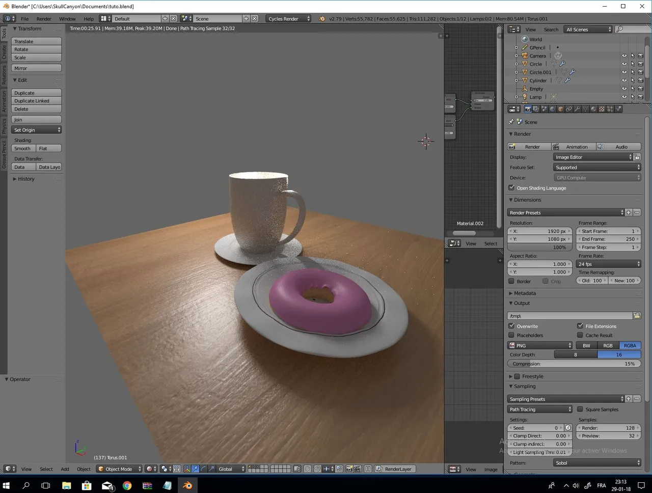Open the Feature Set Supported dropdown
Image resolution: width=652 pixels, height=493 pixels.
[597, 168]
